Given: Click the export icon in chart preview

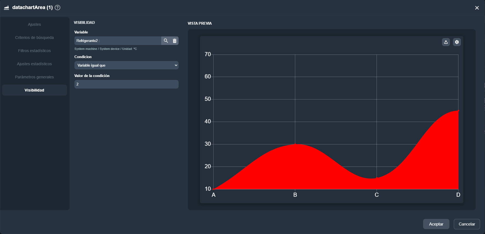Looking at the screenshot, I should (446, 42).
